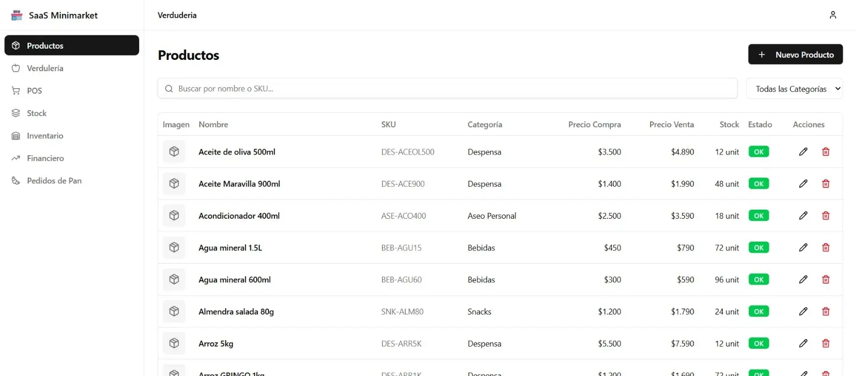The image size is (856, 376).
Task: Delete Aceite de oliva 500ml with trash icon
Action: coord(826,152)
